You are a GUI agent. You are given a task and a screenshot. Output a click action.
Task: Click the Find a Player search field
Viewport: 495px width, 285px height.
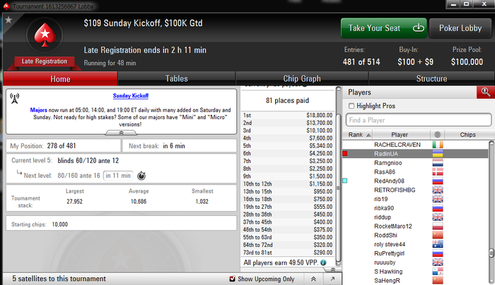click(x=419, y=120)
